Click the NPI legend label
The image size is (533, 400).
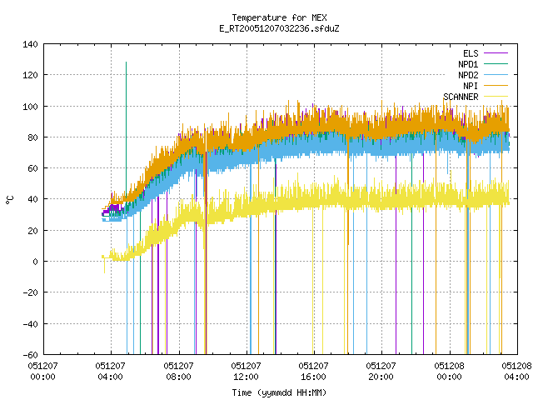[x=471, y=86]
